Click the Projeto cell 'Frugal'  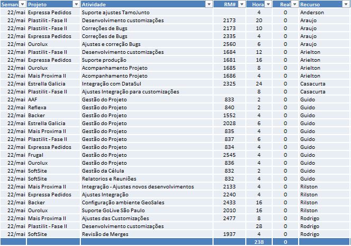coord(53,155)
